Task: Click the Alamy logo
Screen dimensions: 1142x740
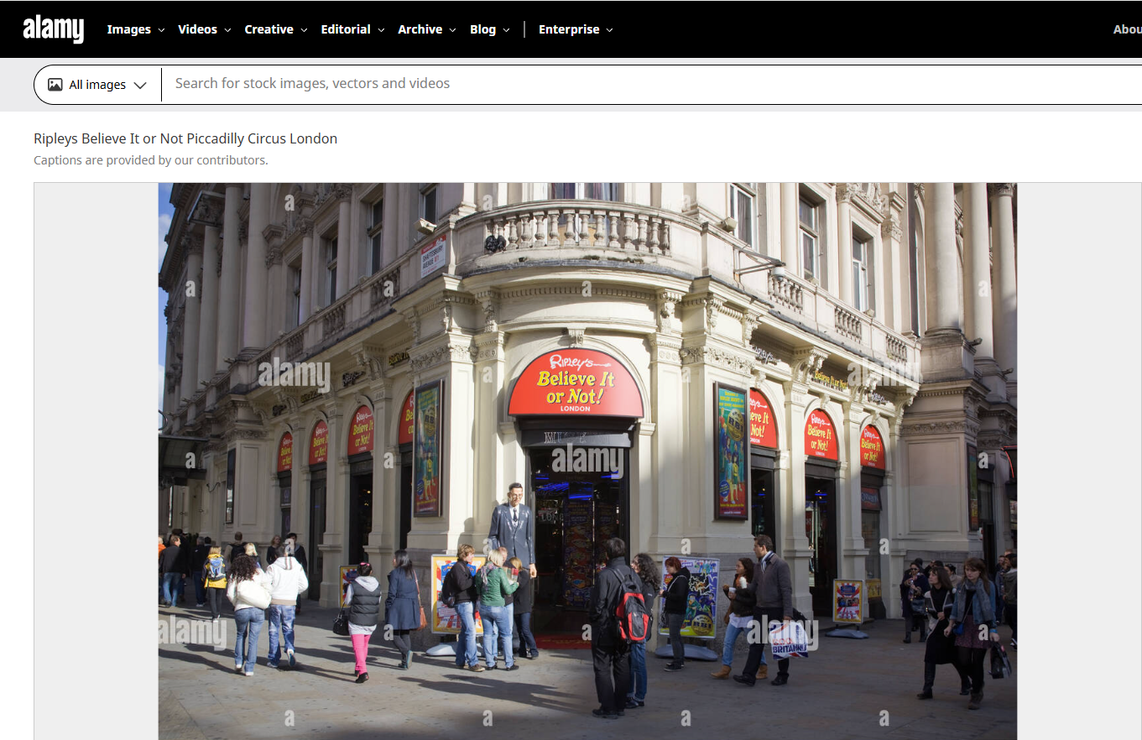Action: point(54,29)
